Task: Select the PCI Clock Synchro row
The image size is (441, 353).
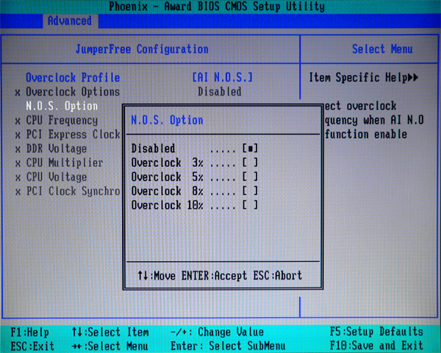Action: 73,191
